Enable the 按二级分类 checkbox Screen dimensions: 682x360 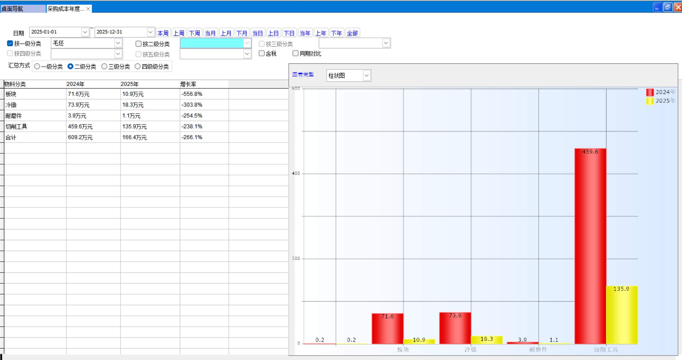(138, 44)
